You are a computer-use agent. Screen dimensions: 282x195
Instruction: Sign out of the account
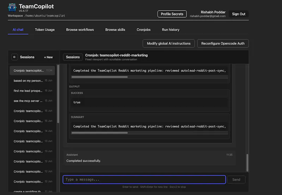coord(239,14)
